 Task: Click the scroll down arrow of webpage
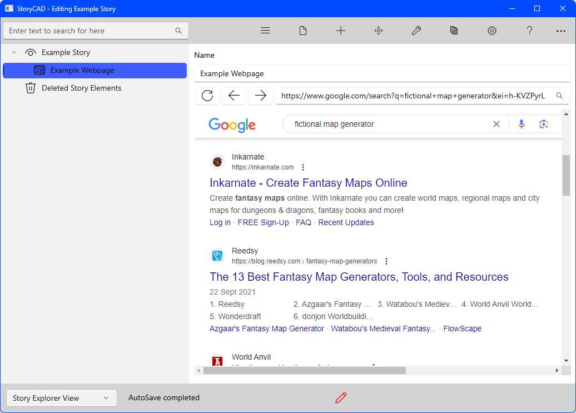(566, 361)
